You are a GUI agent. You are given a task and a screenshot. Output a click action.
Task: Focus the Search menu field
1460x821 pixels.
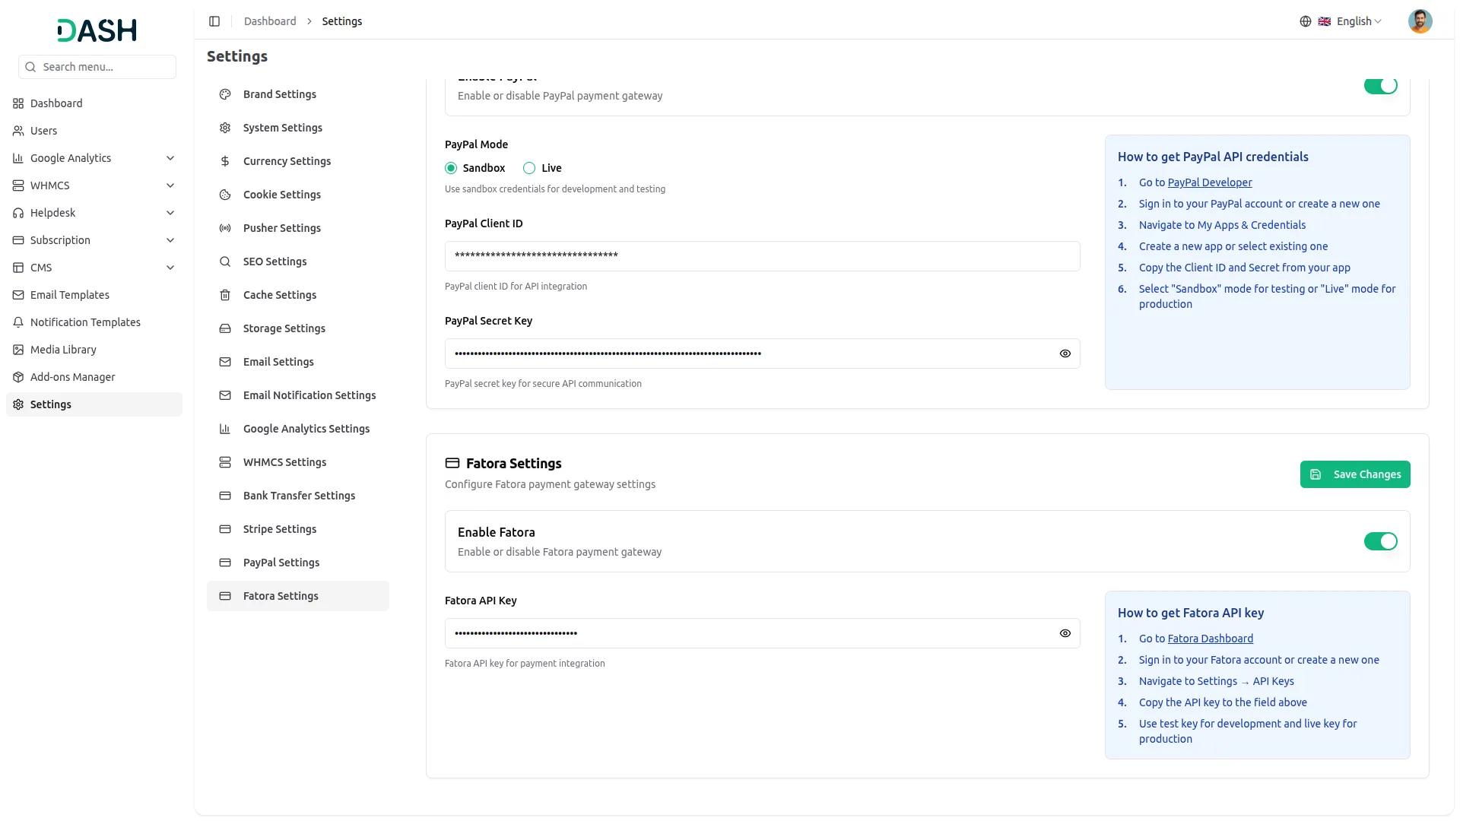pyautogui.click(x=97, y=67)
